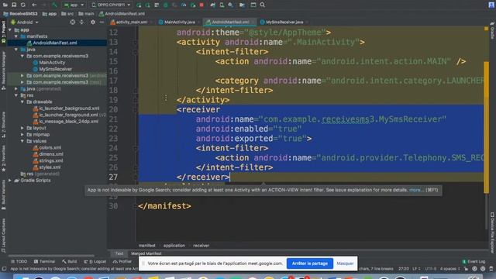The width and height of the screenshot is (496, 279).
Task: Select ic_launcher_background.xml file
Action: (x=66, y=108)
